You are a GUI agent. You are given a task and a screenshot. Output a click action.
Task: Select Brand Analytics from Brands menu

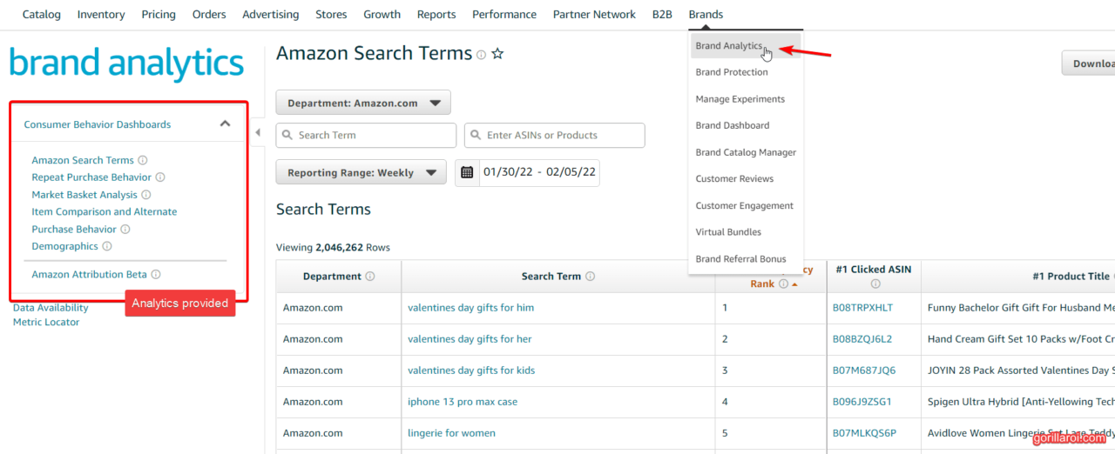coord(729,46)
